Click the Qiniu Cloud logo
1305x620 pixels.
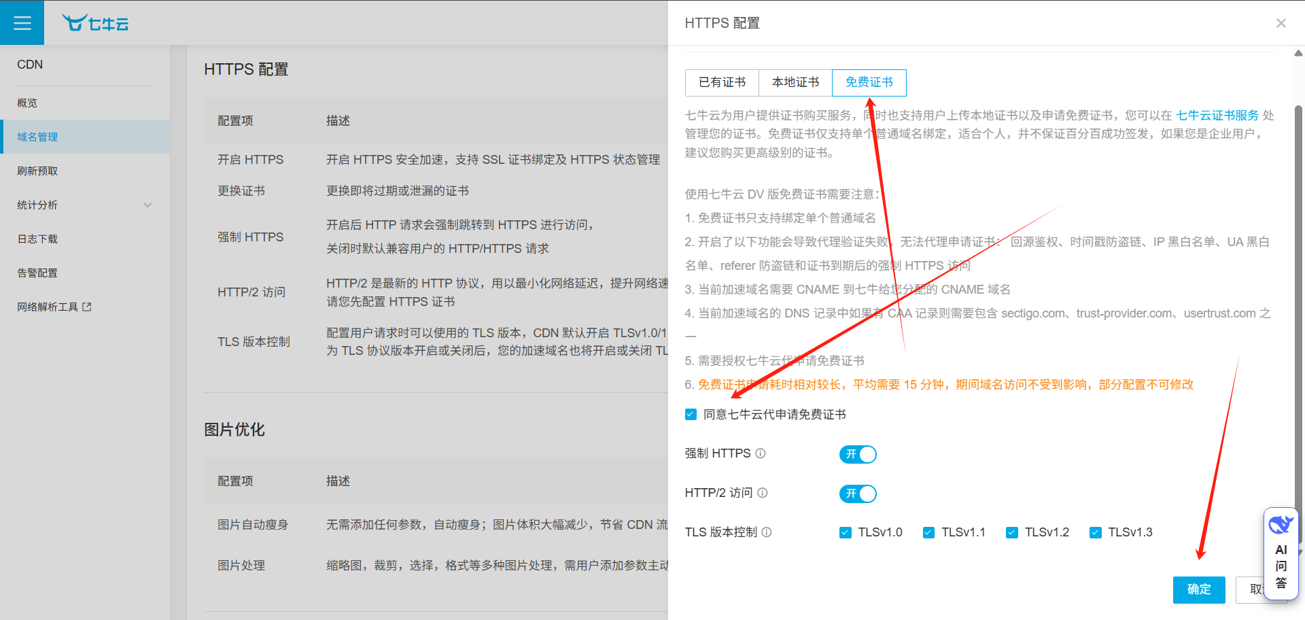coord(95,23)
